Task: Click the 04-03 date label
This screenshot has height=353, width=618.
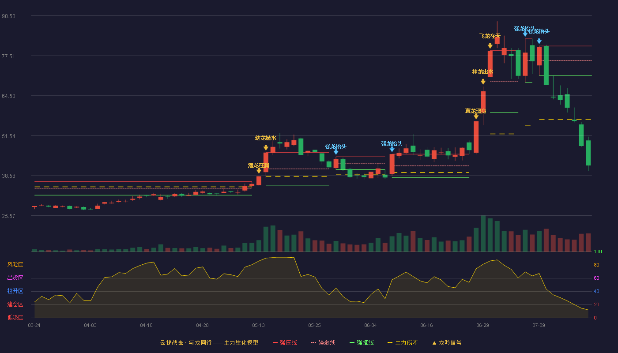Action: click(x=90, y=325)
